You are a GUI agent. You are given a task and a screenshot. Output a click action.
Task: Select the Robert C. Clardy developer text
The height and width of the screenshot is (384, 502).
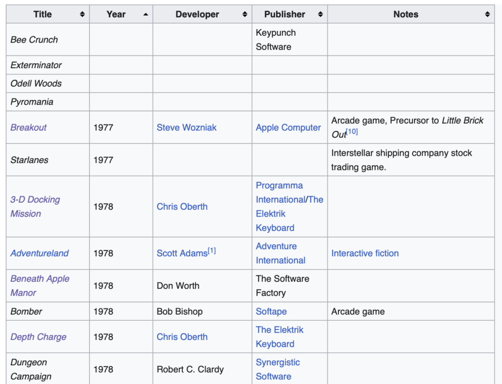190,369
